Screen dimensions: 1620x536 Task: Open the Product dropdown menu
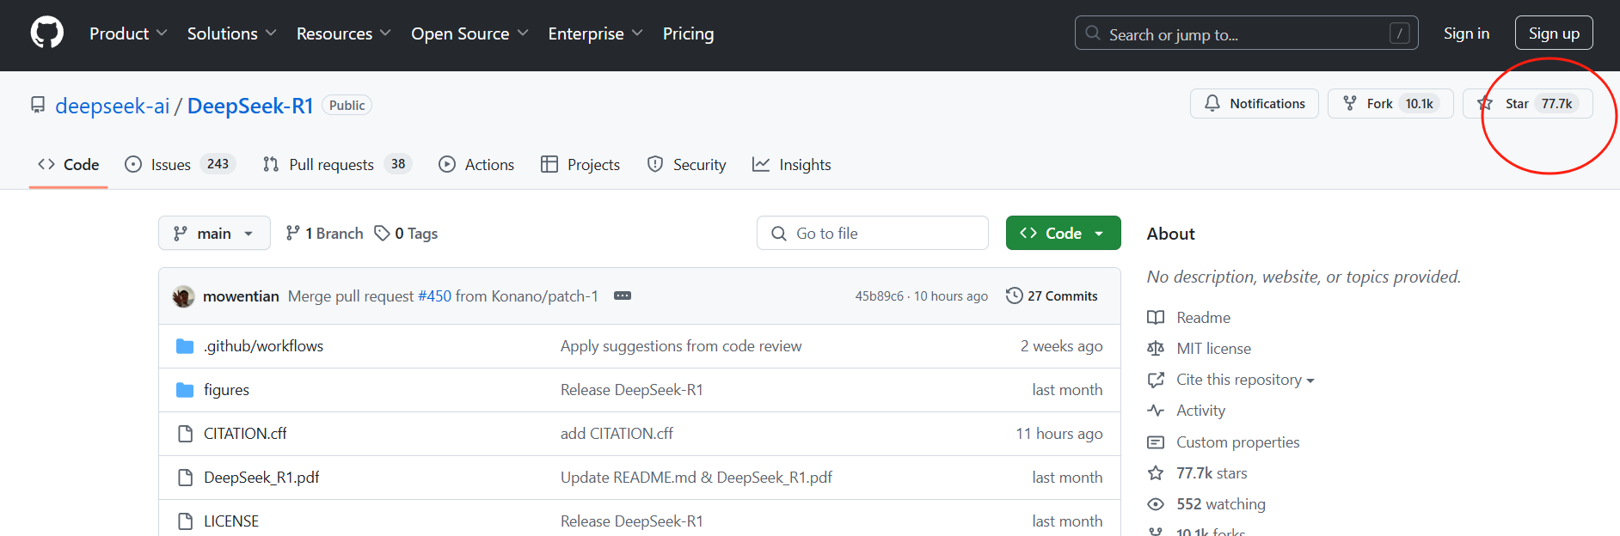(x=128, y=33)
